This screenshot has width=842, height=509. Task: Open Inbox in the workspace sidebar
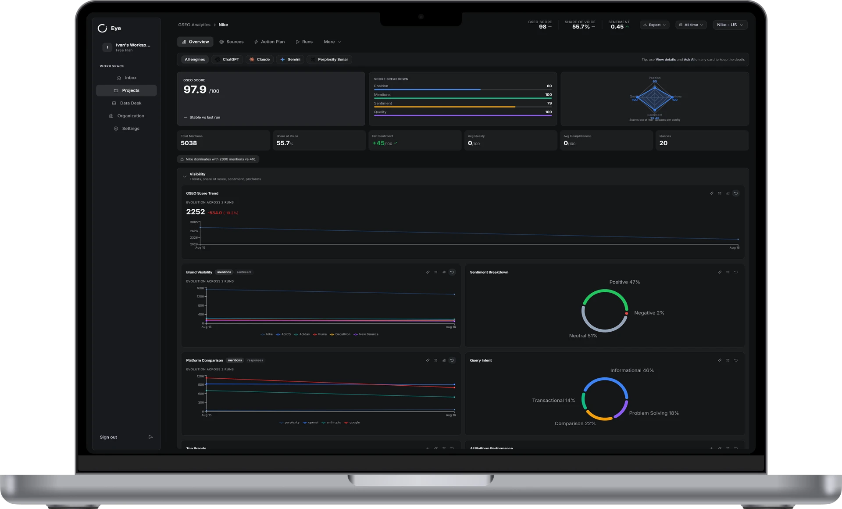tap(126, 78)
